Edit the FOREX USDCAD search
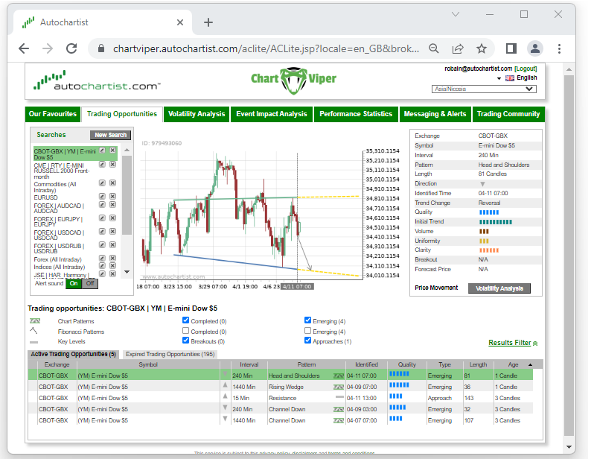Viewport: 594px width, 459px height. tap(102, 232)
